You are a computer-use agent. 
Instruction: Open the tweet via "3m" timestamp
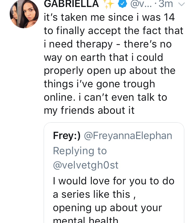point(166,4)
